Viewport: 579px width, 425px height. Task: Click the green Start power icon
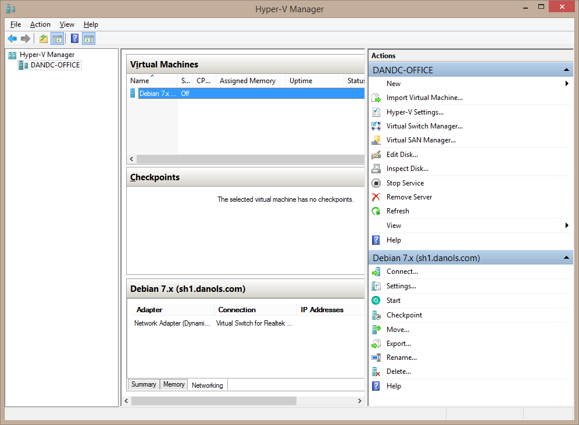(x=376, y=300)
